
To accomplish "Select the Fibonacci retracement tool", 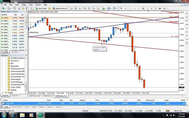I will [x=147, y=8].
